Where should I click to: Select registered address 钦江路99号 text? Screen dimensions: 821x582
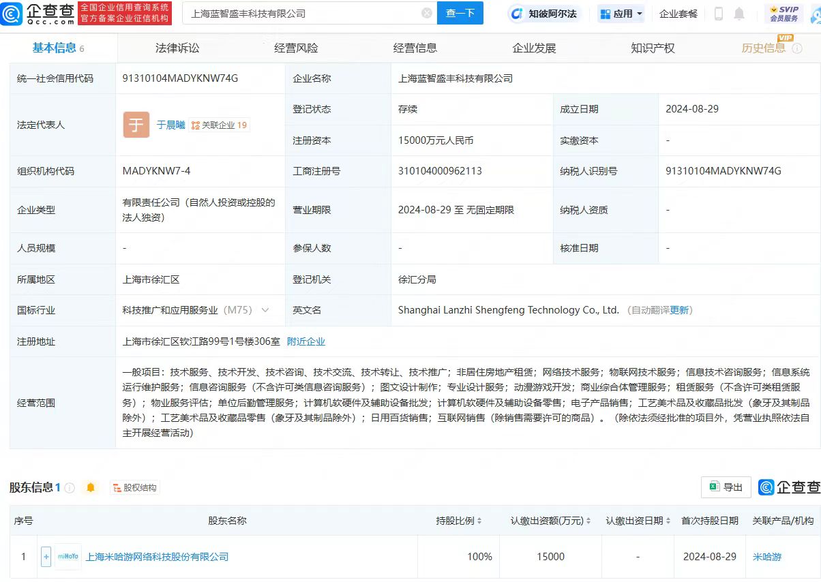(201, 341)
